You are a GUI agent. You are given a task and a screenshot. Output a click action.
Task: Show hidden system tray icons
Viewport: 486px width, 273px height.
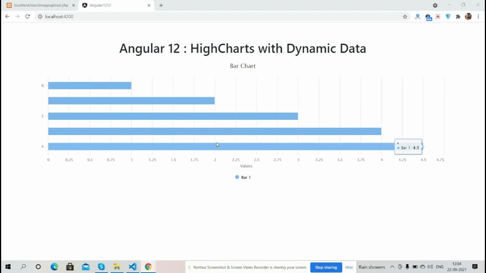click(x=392, y=267)
